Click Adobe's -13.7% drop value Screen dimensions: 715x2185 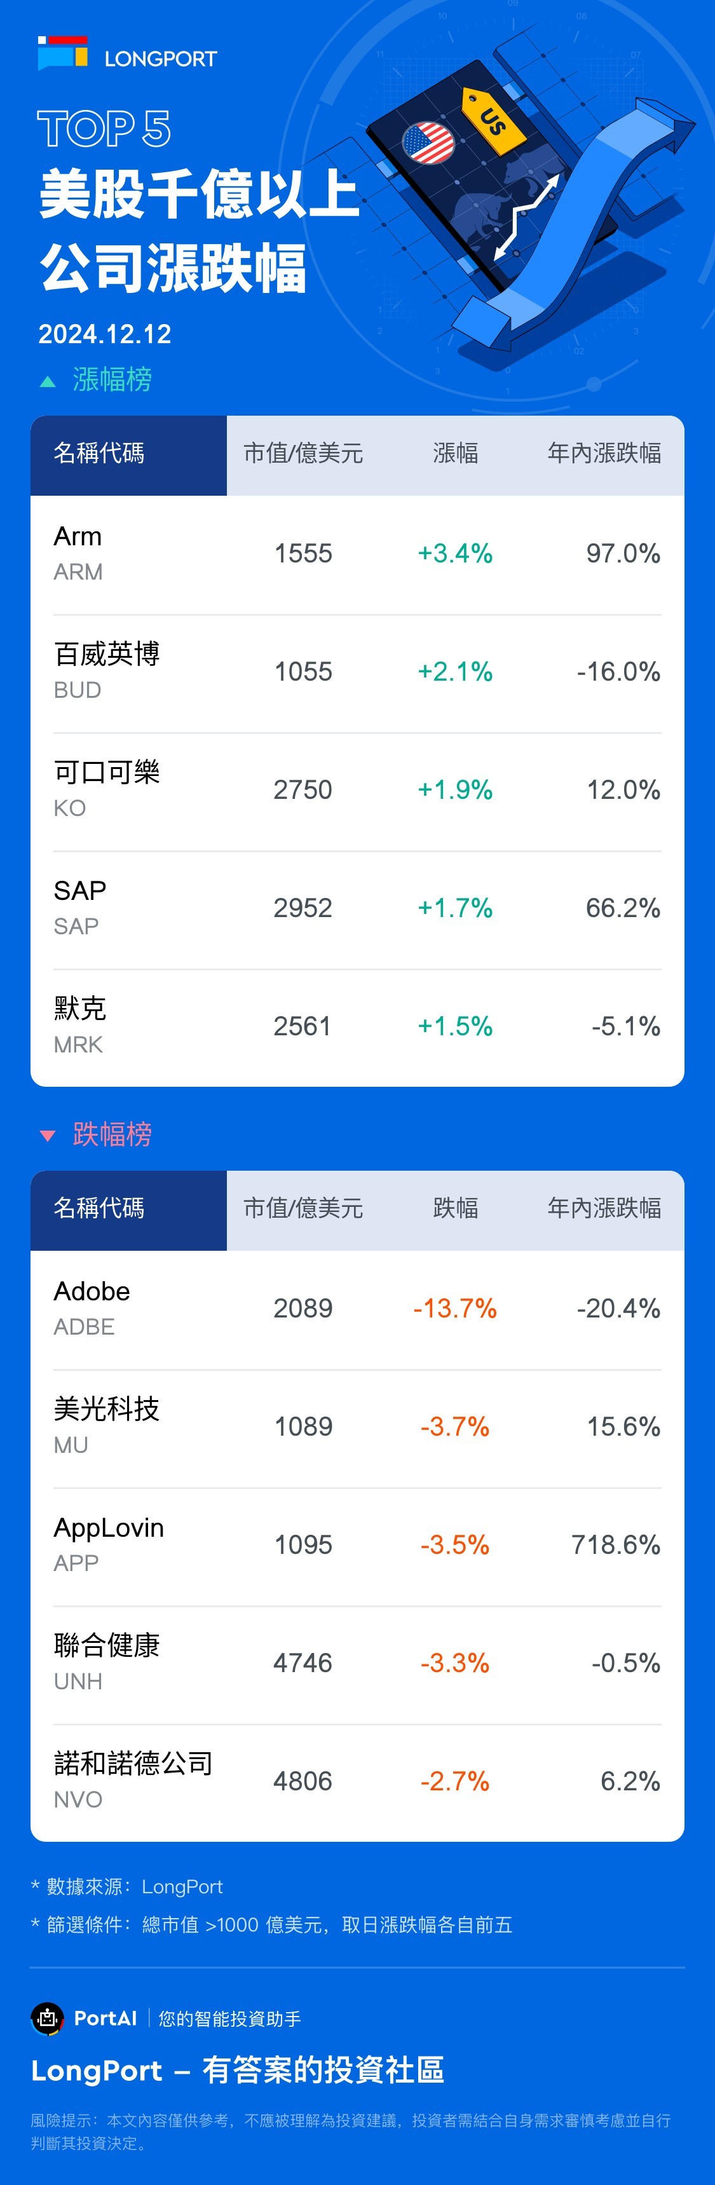coord(454,1309)
